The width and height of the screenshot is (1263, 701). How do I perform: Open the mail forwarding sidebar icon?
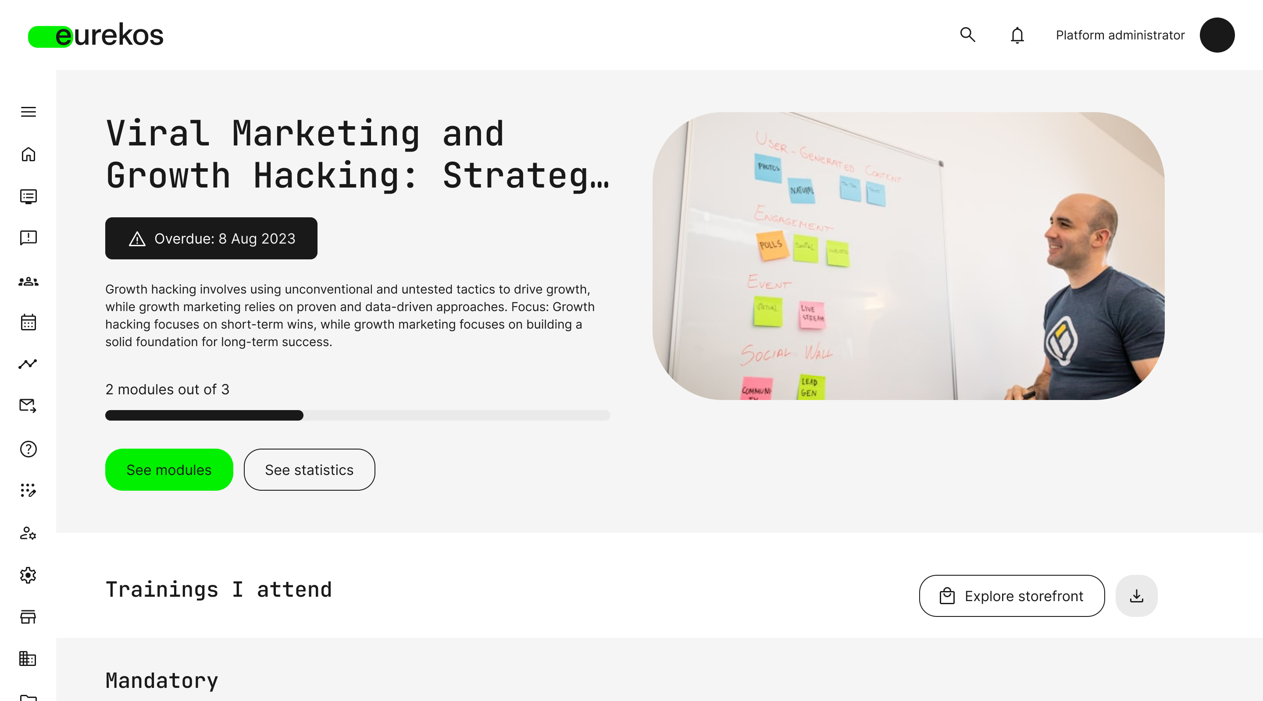tap(29, 406)
